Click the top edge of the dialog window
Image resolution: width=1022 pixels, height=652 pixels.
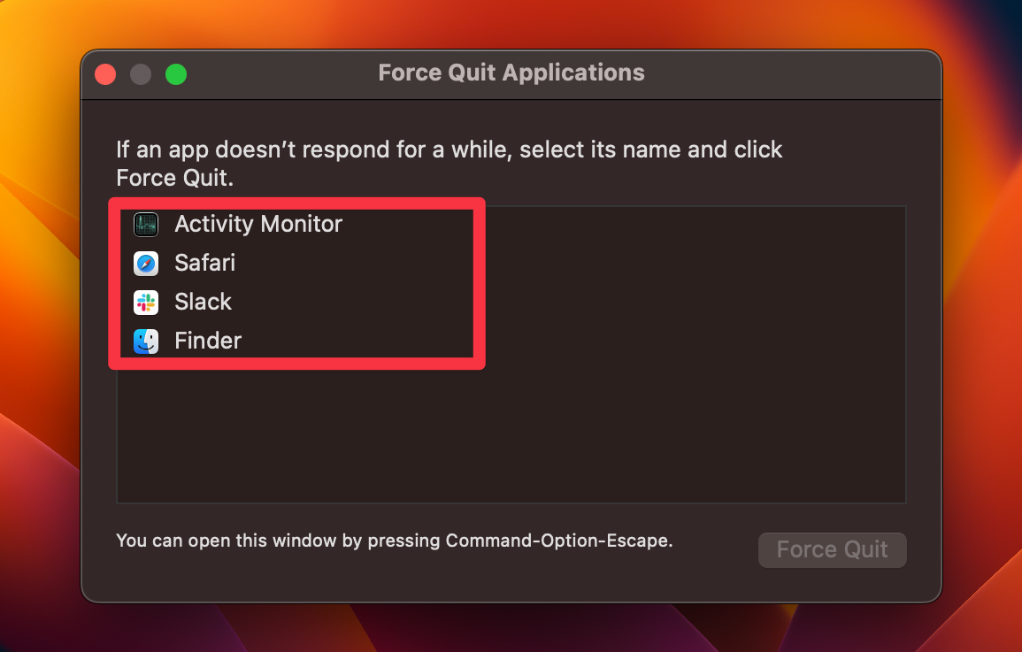(x=511, y=51)
